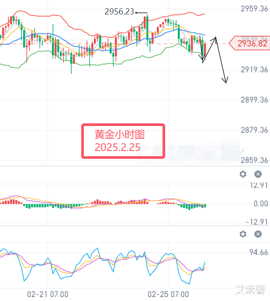270x301 pixels.
Task: Click the 2919.36 price axis label
Action: coord(254,69)
